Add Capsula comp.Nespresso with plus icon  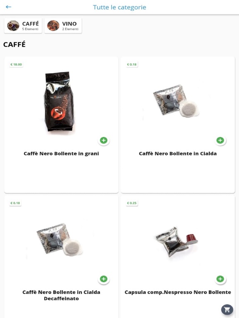220,279
